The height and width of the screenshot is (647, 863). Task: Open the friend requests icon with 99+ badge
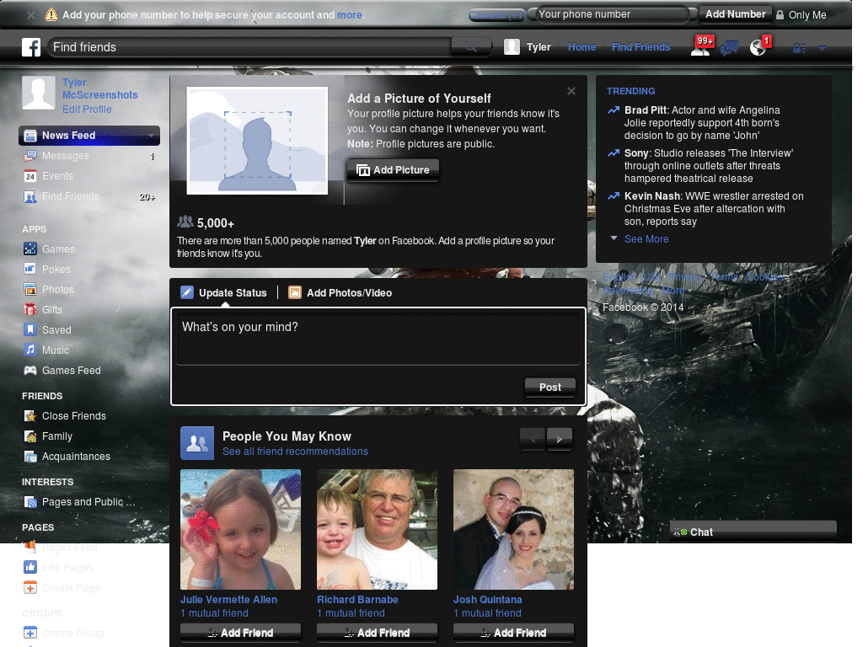[701, 46]
